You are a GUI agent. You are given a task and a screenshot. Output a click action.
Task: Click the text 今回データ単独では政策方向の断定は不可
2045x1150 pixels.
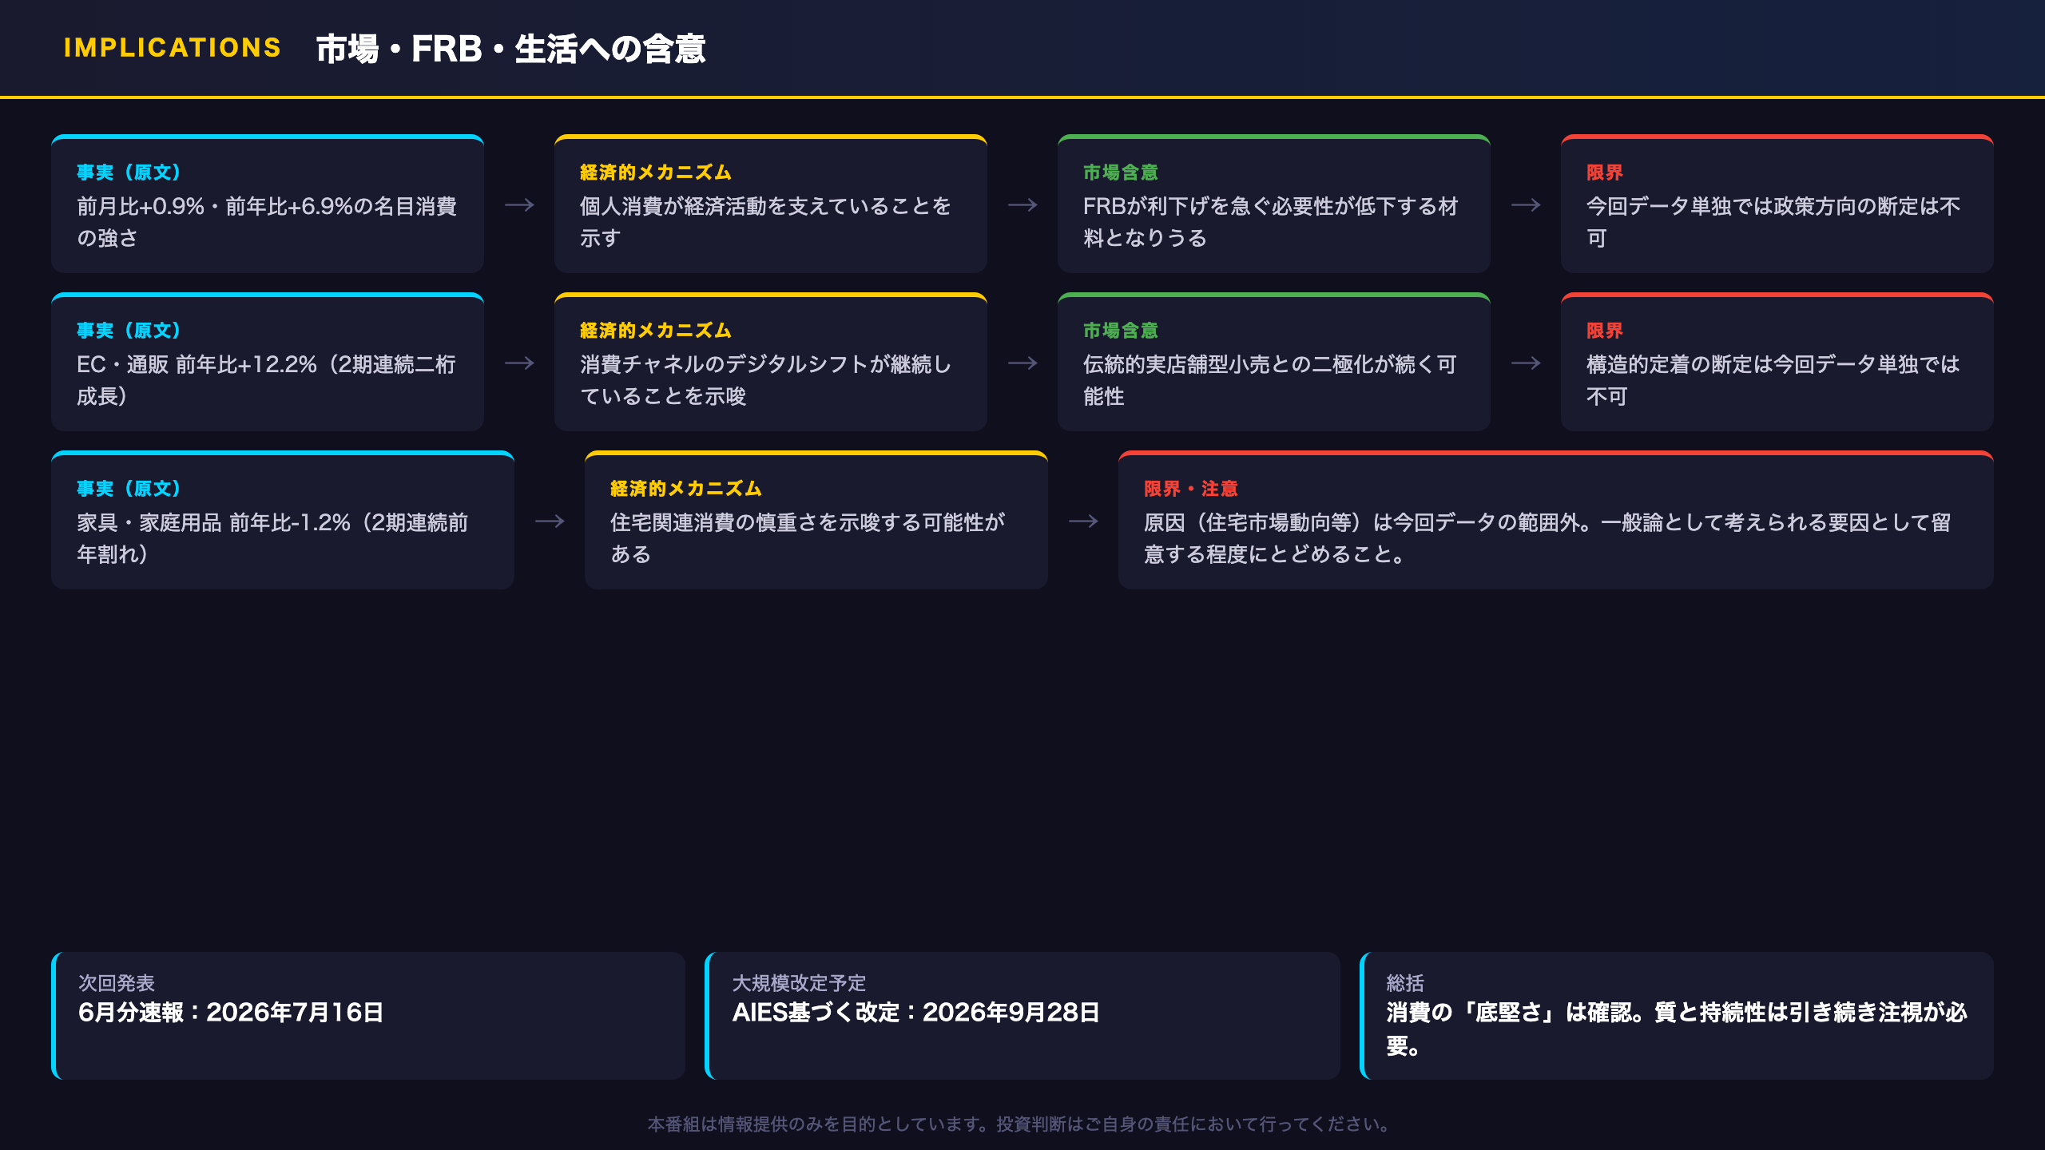[x=1773, y=222]
